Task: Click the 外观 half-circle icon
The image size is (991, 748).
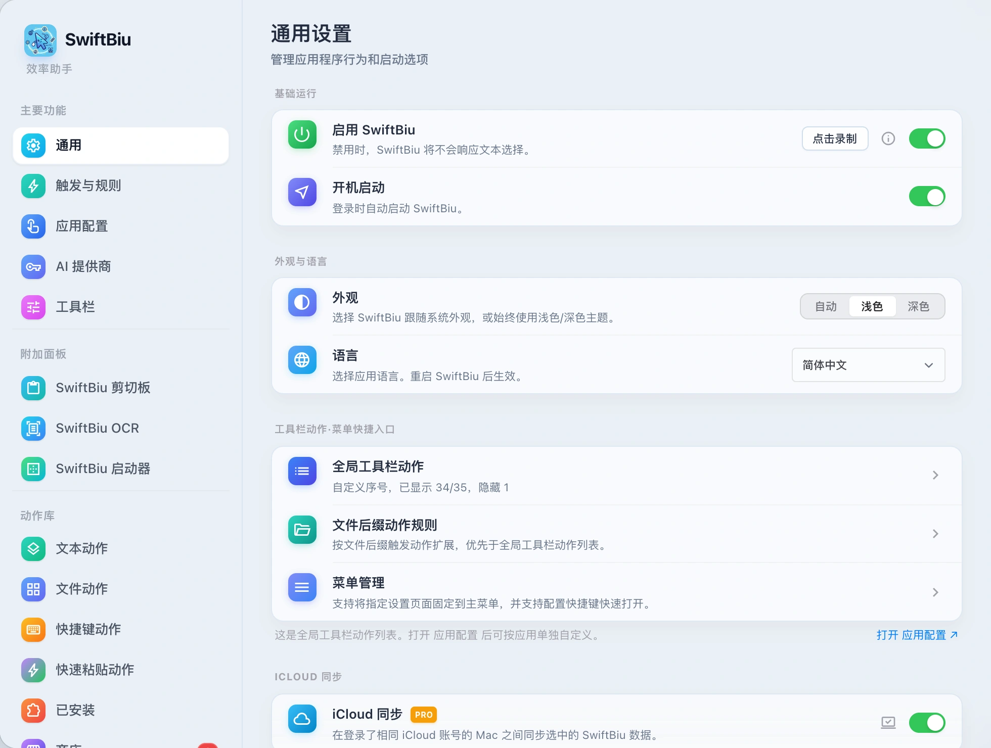Action: [302, 302]
